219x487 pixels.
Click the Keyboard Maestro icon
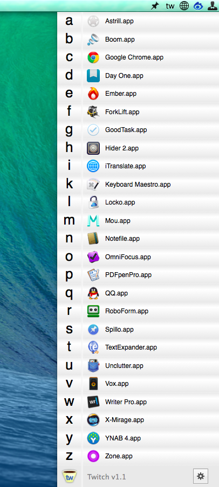[x=93, y=184]
